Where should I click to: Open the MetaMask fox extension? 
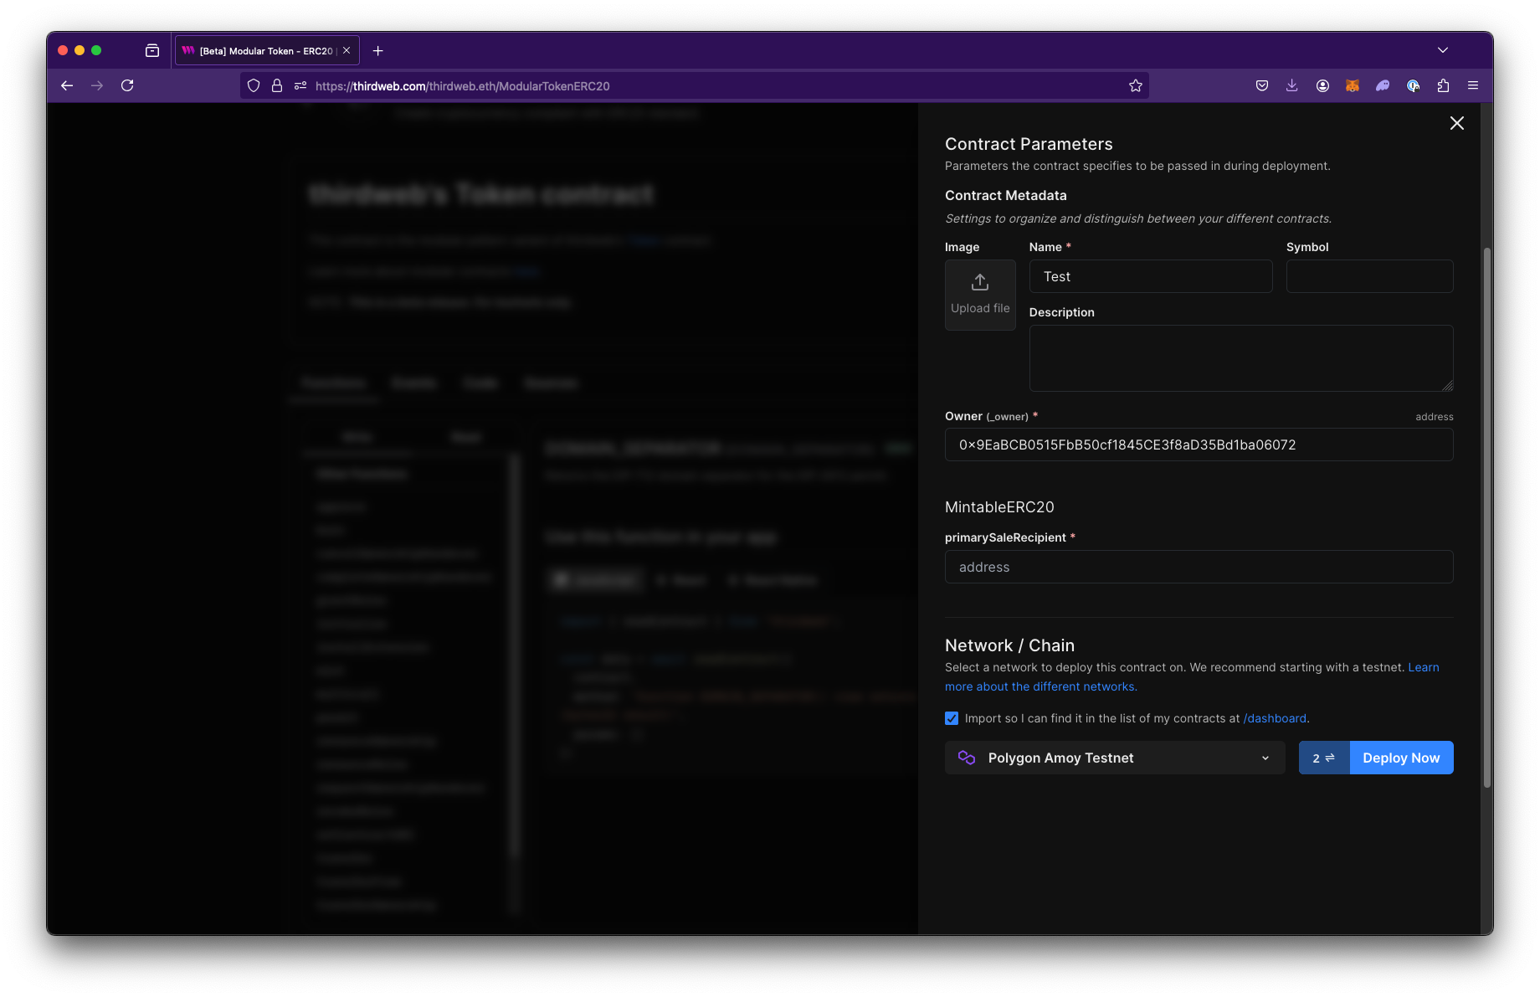pos(1353,85)
